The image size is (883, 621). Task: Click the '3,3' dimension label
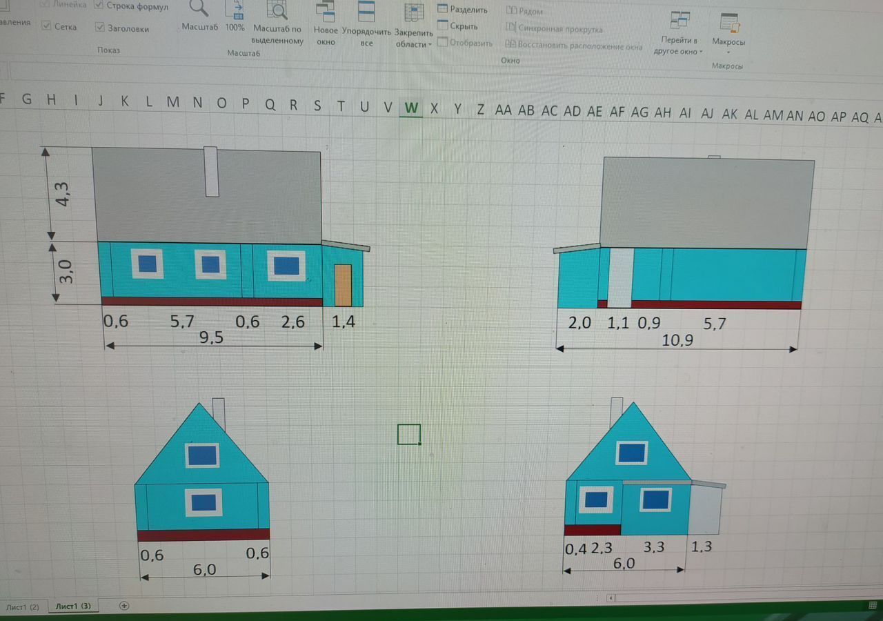coord(654,546)
